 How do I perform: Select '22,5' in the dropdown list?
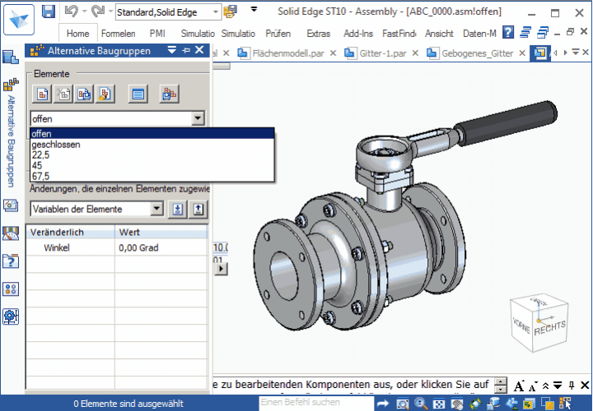152,155
